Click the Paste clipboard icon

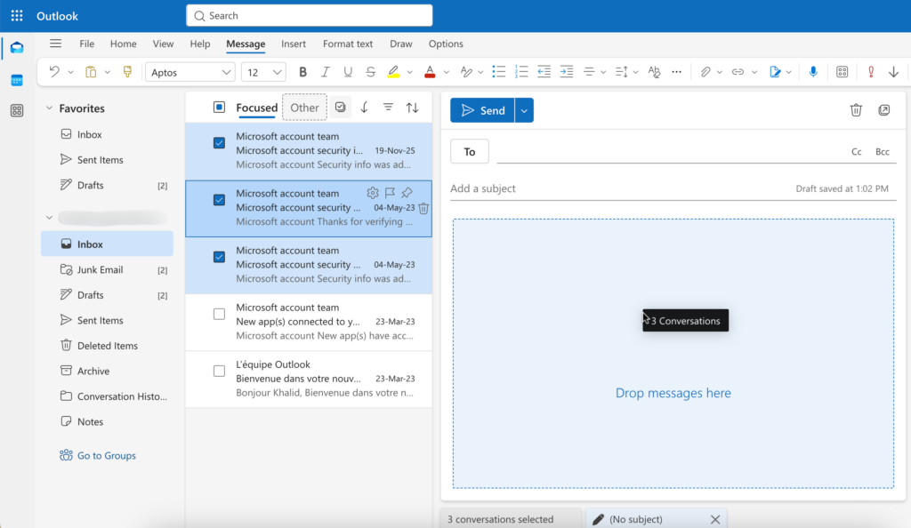pyautogui.click(x=91, y=72)
